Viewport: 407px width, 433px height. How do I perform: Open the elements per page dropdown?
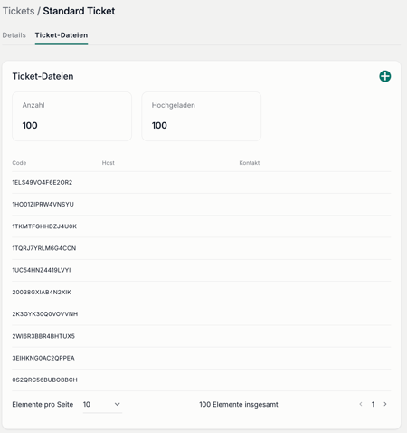pos(102,404)
